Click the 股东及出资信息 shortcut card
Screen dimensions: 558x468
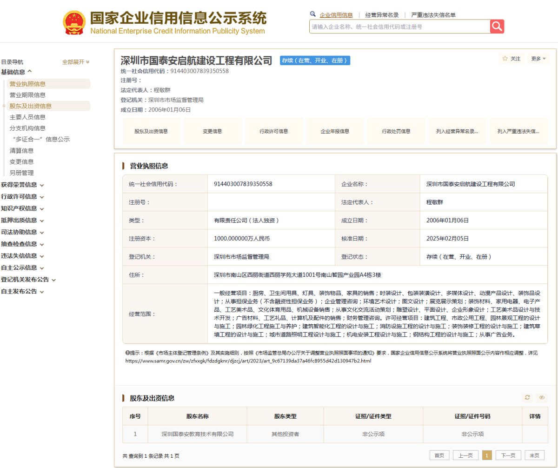[x=151, y=131]
